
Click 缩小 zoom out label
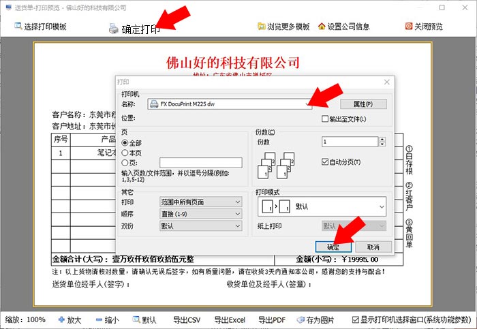(112, 320)
